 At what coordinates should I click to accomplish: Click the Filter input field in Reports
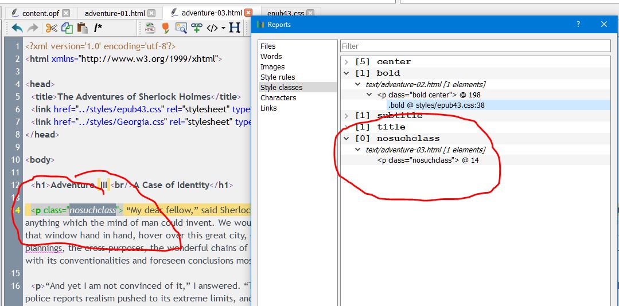(475, 46)
